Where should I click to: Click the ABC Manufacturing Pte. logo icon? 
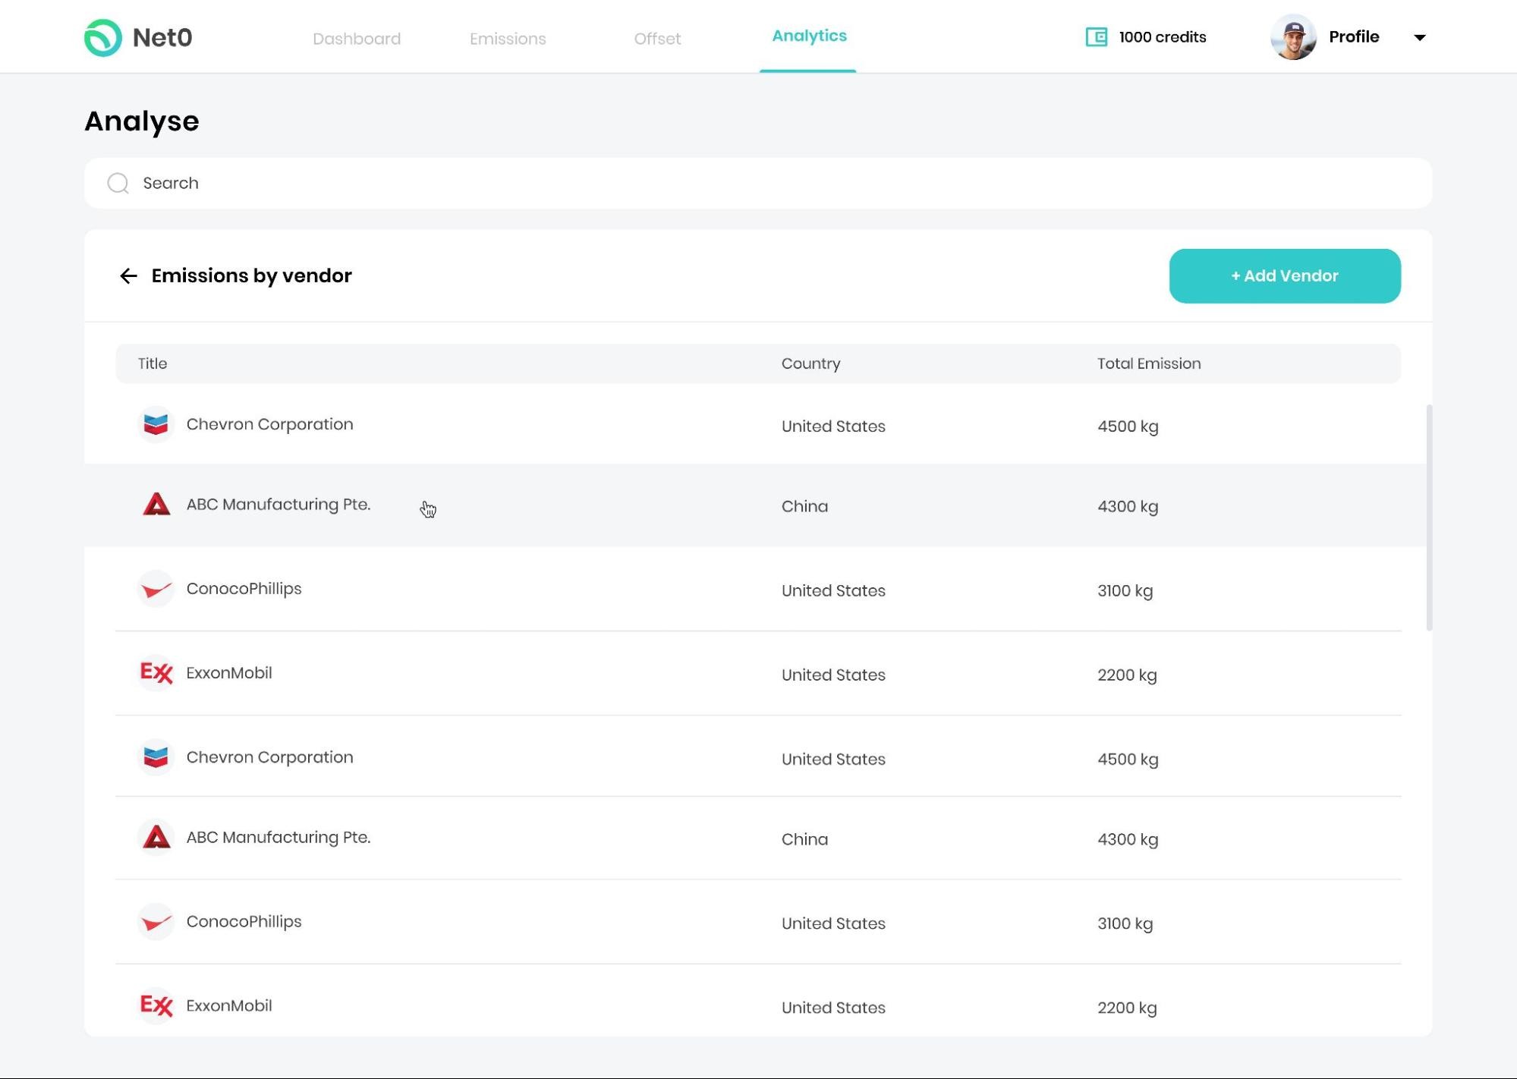click(156, 505)
